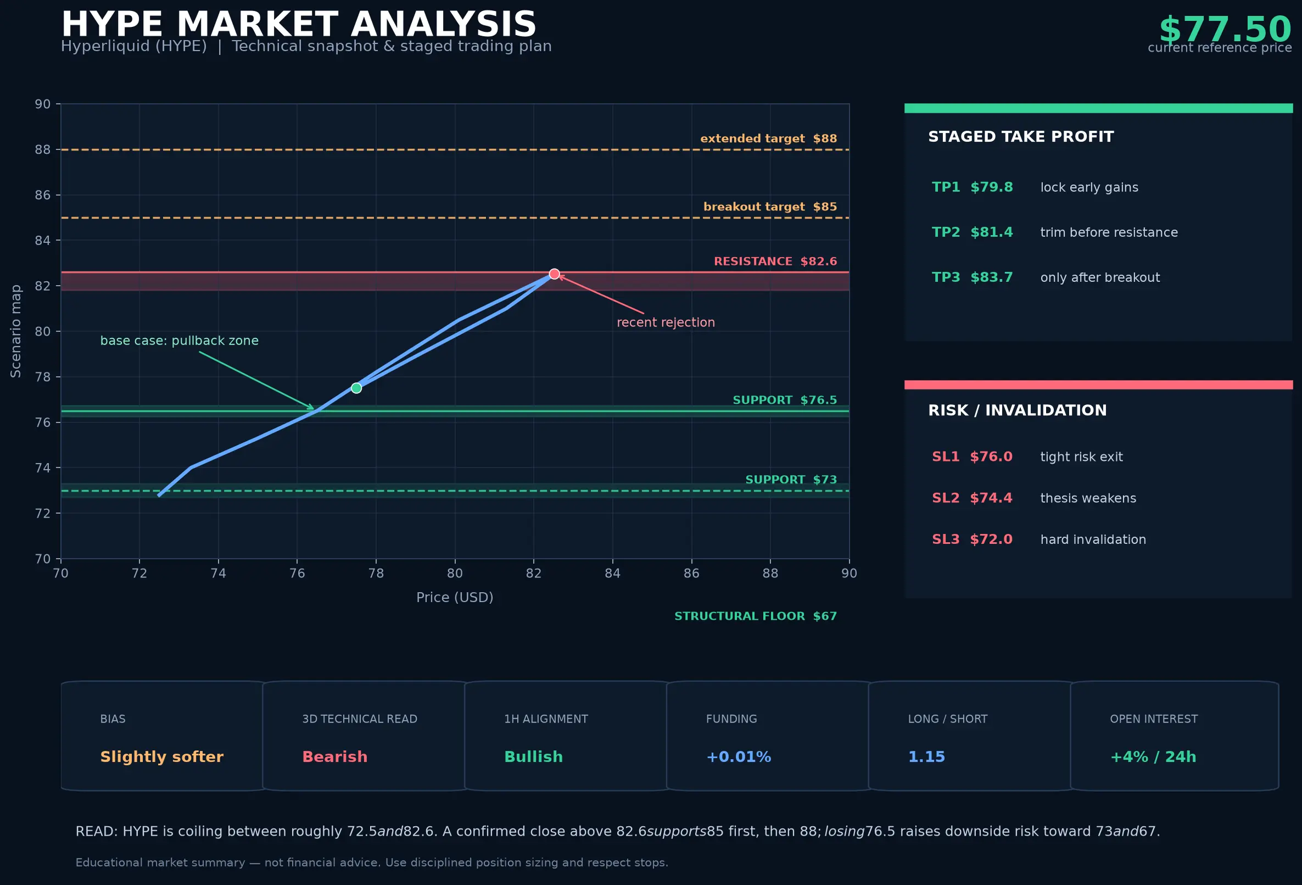Click the "STAGED TAKE PROFIT" heading
1302x885 pixels.
point(1021,137)
